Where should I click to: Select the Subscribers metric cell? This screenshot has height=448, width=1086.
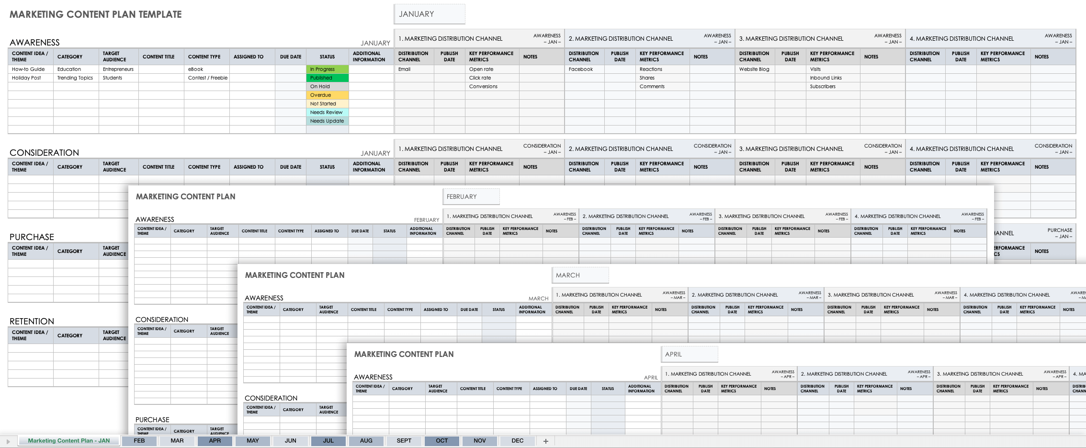click(x=833, y=87)
